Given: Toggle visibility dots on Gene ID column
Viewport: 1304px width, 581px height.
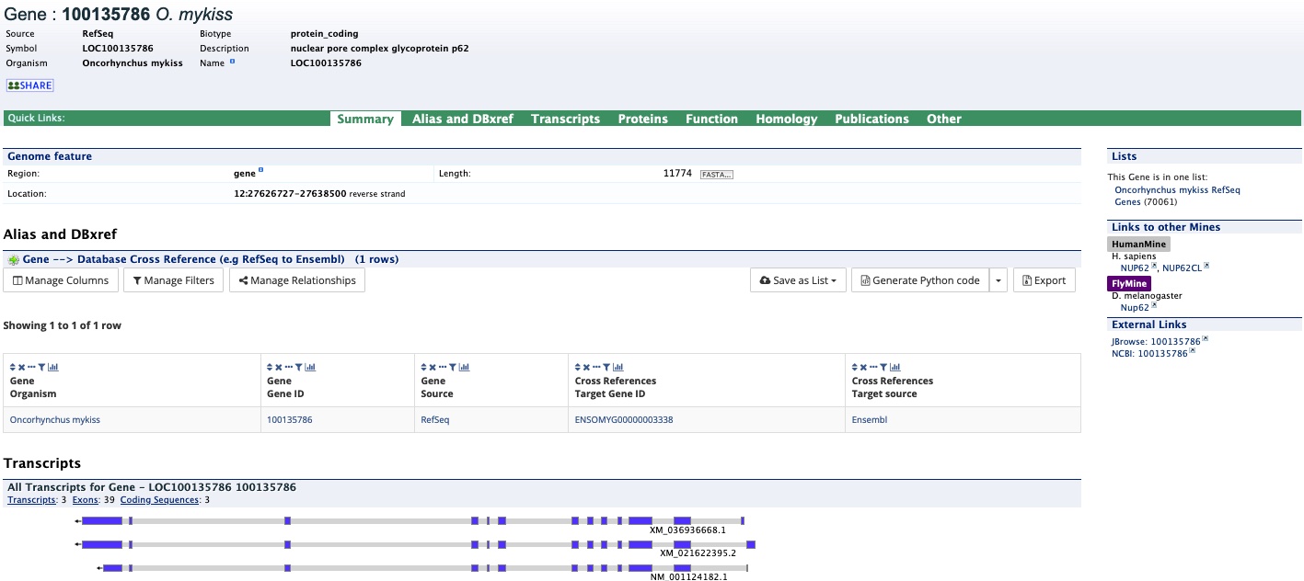Looking at the screenshot, I should click(288, 367).
